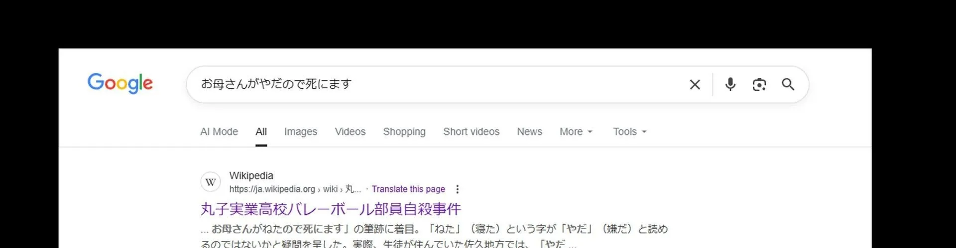
Task: Open the 丸子実業高校バレーボール部員自殺事件 result
Action: [331, 209]
